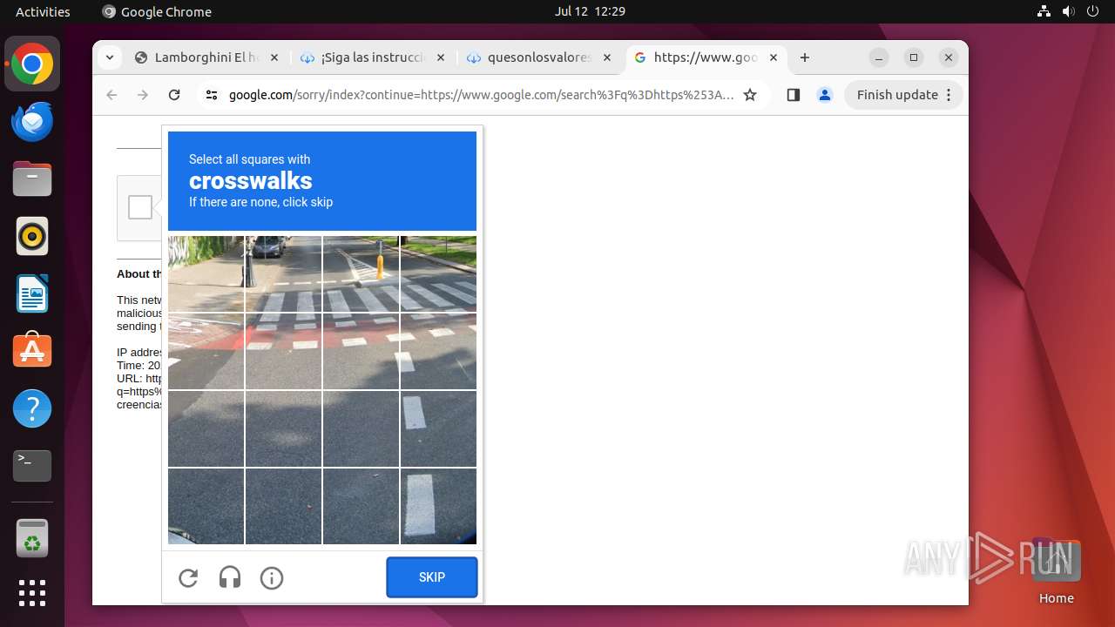Click the SKIP button

click(432, 577)
